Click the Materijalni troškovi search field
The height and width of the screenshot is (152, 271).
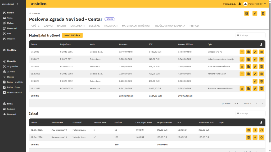point(250,35)
